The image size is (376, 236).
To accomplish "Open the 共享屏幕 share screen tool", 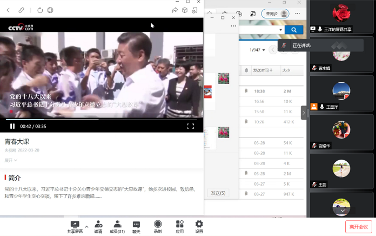I will tap(75, 227).
